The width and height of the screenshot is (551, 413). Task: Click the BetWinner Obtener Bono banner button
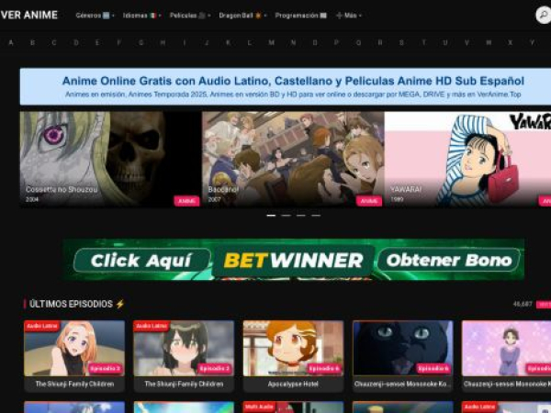[x=448, y=261]
